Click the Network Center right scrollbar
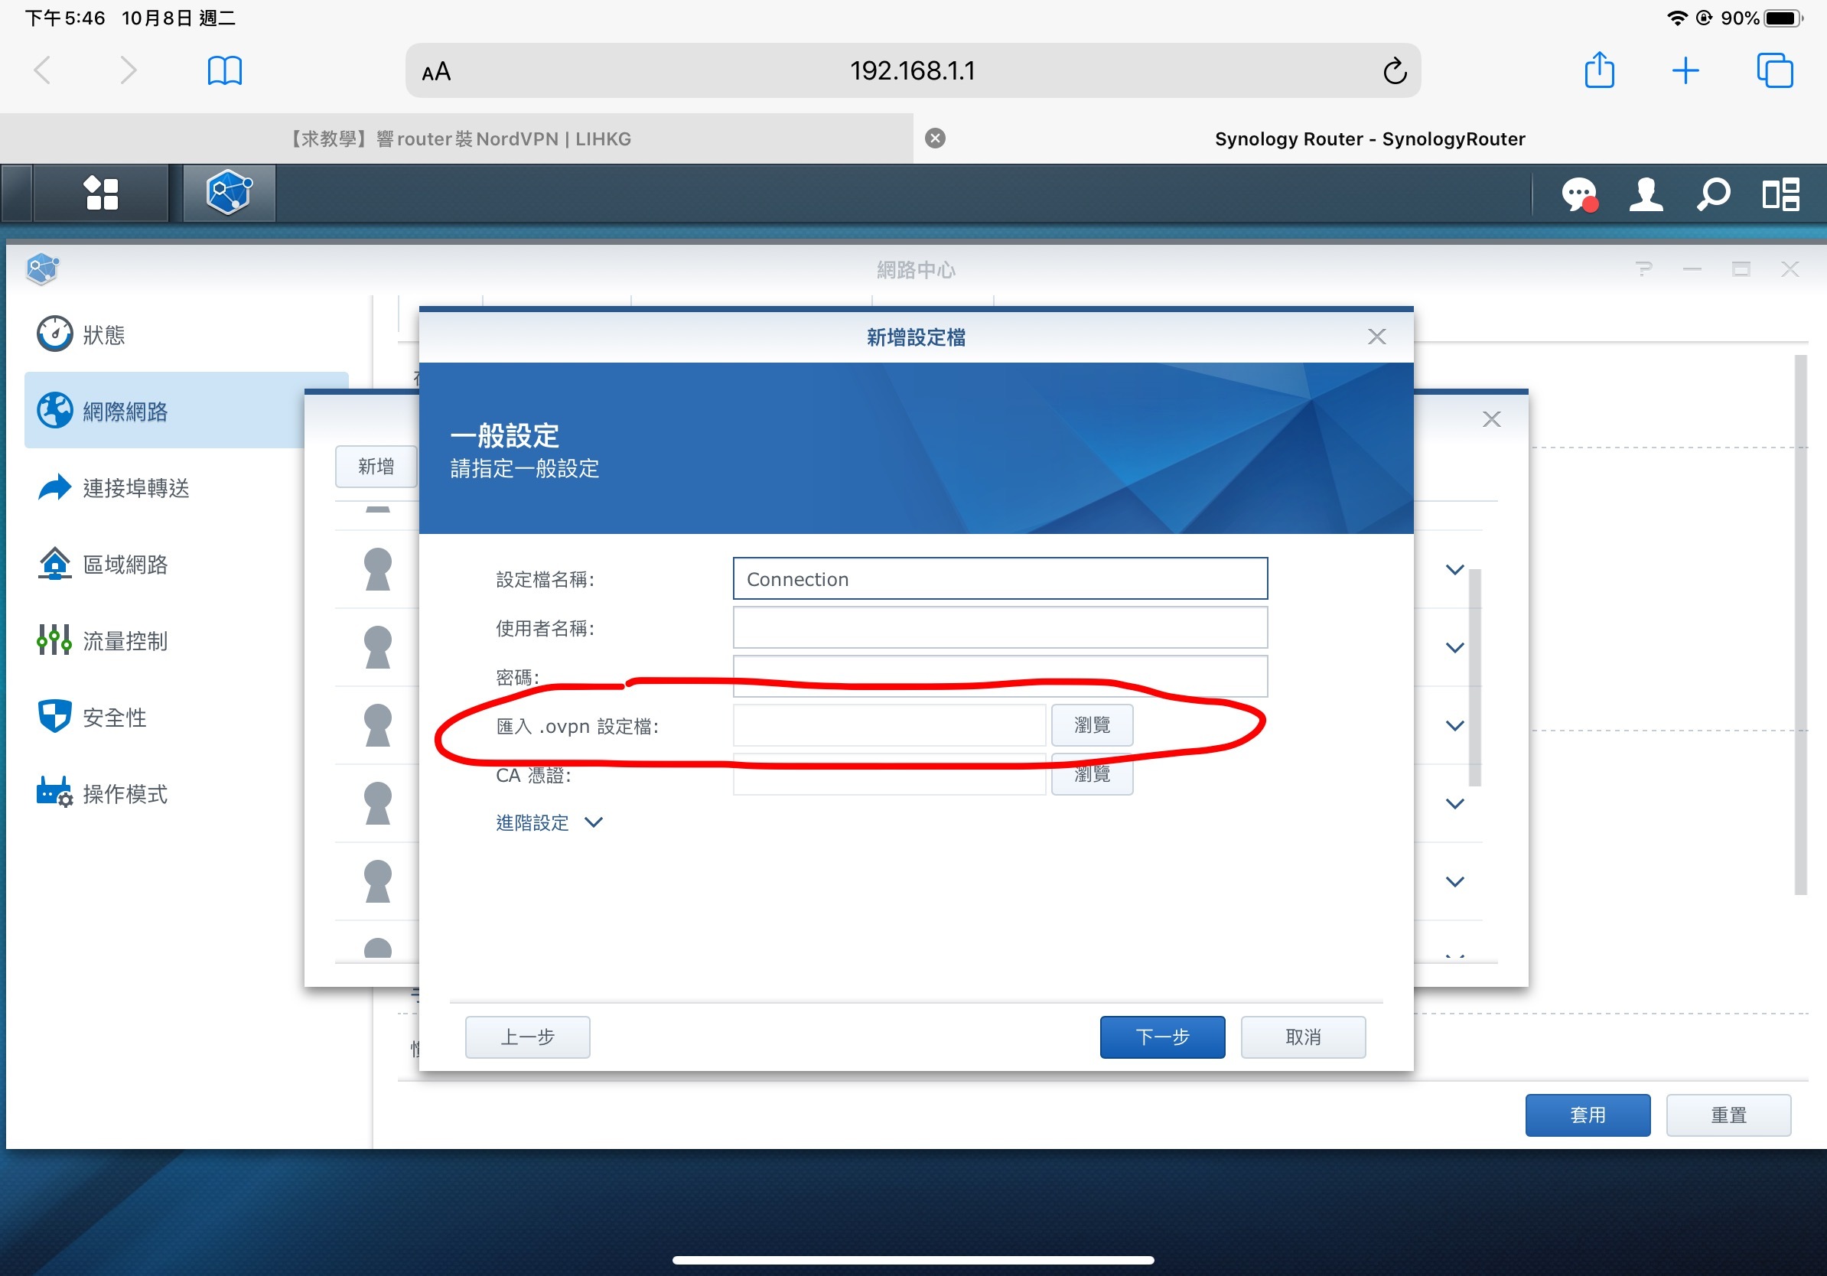This screenshot has height=1276, width=1827. pyautogui.click(x=1801, y=624)
